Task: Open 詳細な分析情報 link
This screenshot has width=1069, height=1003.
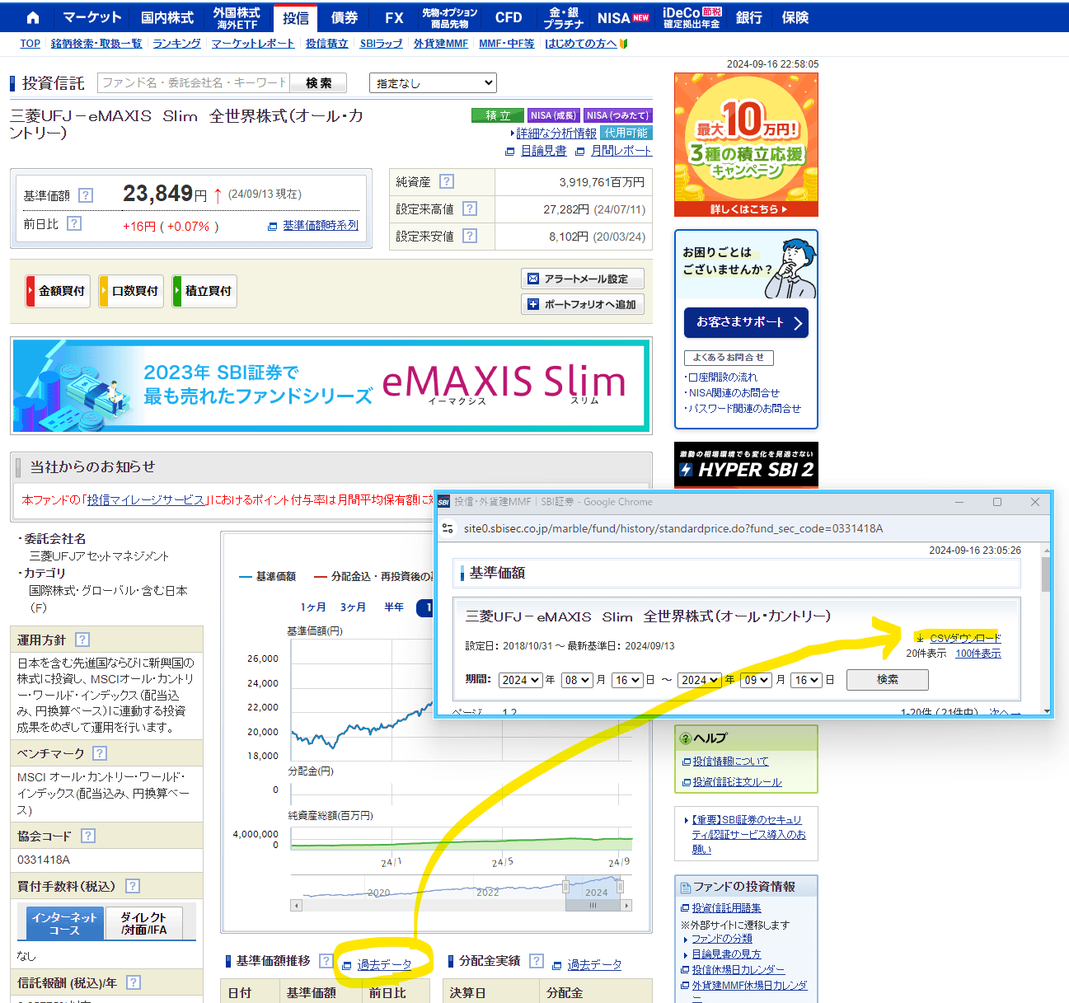Action: (x=556, y=133)
